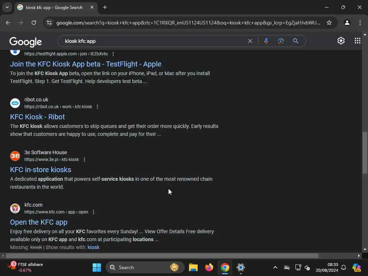This screenshot has width=368, height=276.
Task: Open more options for kfc.com result
Action: point(93,212)
